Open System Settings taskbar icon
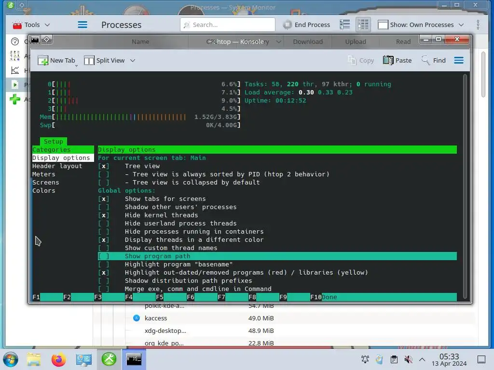The width and height of the screenshot is (494, 370). coord(83,359)
